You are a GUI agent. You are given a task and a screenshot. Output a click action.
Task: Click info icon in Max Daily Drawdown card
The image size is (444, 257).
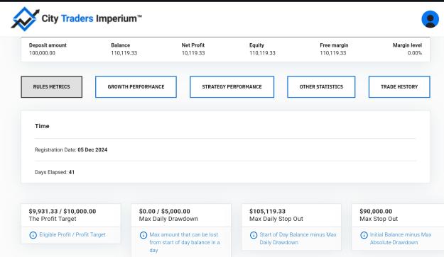coord(144,235)
